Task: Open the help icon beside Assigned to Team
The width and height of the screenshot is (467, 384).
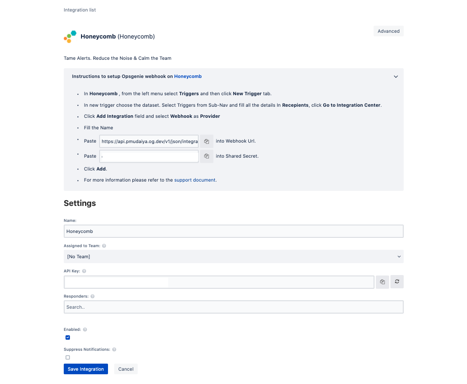Action: (104, 246)
